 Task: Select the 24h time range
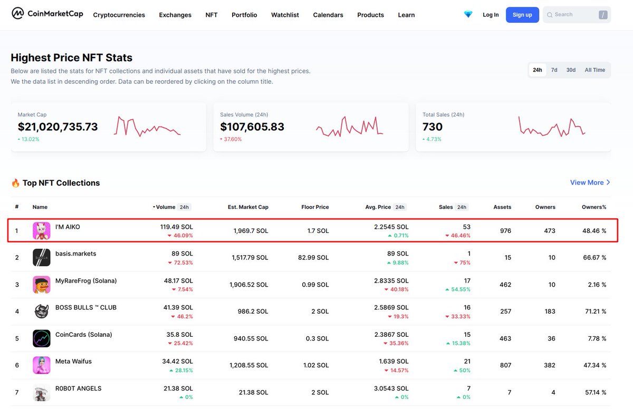pos(538,70)
